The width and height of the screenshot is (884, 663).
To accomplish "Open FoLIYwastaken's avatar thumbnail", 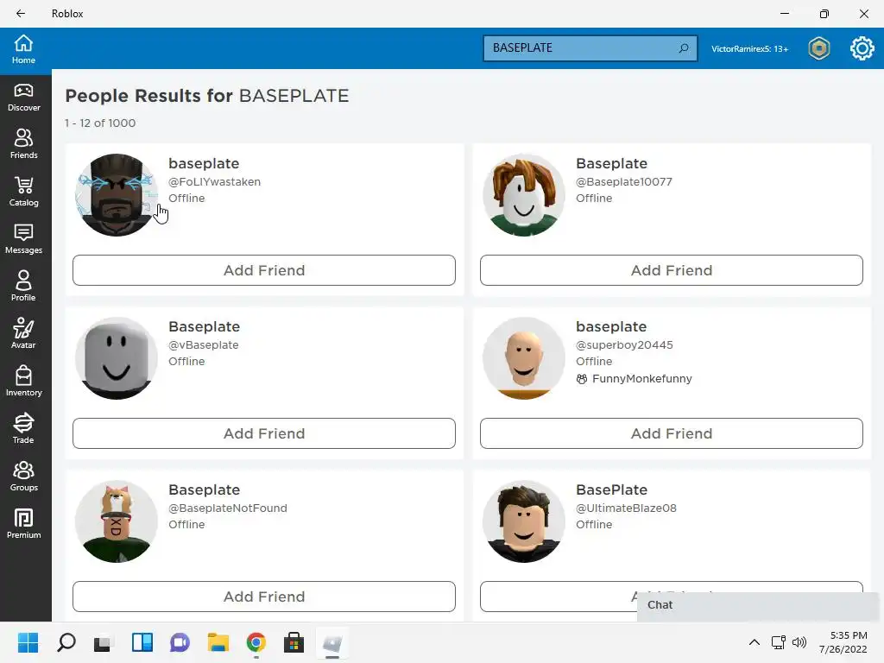I will (117, 195).
